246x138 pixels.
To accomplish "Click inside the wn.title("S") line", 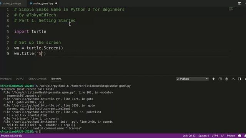I will coord(30,54).
